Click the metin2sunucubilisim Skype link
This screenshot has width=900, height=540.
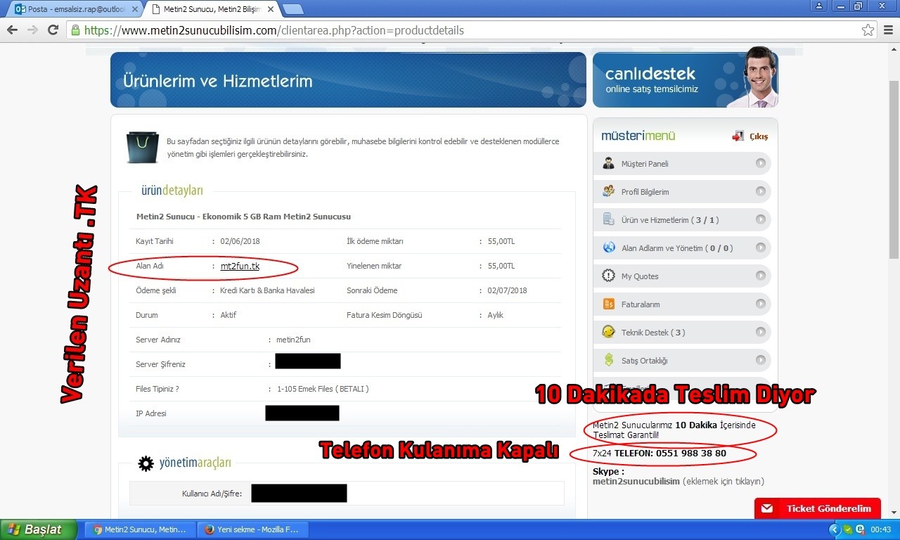click(x=636, y=482)
